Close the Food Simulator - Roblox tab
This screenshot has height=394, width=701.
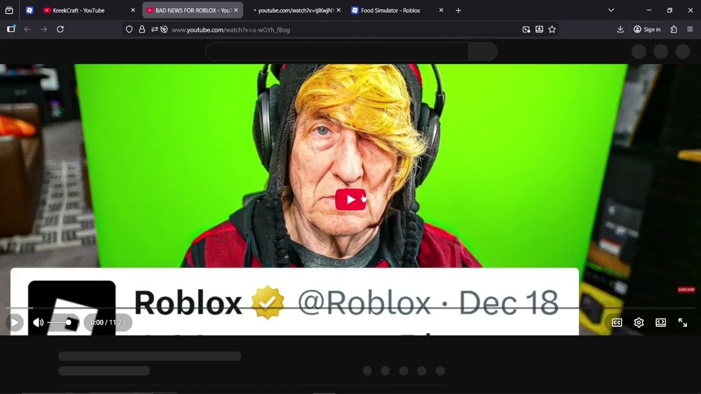pyautogui.click(x=441, y=10)
